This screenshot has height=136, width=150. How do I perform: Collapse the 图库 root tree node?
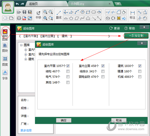(x=21, y=45)
